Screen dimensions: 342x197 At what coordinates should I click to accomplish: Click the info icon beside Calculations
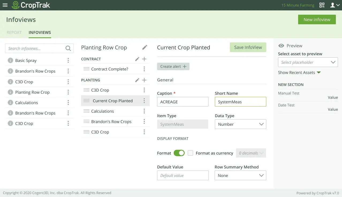coord(10,103)
